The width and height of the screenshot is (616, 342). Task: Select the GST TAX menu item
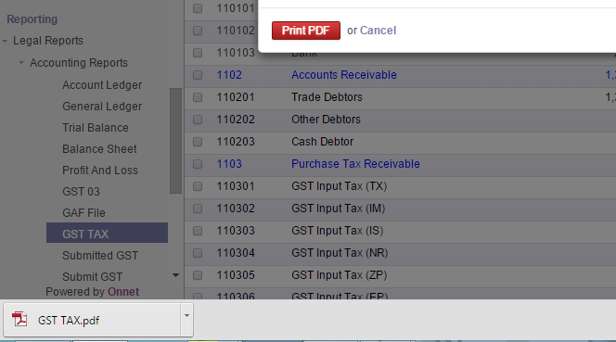tap(107, 233)
